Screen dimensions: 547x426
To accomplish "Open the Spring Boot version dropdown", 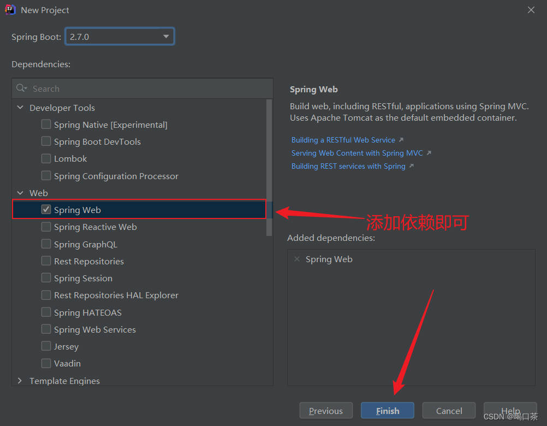I will click(x=120, y=36).
